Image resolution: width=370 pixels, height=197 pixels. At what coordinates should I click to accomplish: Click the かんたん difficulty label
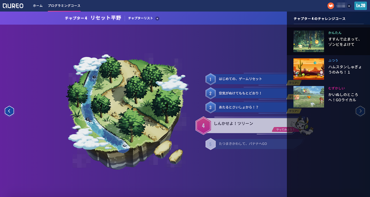(x=335, y=33)
